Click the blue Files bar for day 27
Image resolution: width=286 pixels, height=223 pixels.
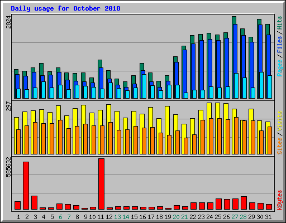(235, 49)
